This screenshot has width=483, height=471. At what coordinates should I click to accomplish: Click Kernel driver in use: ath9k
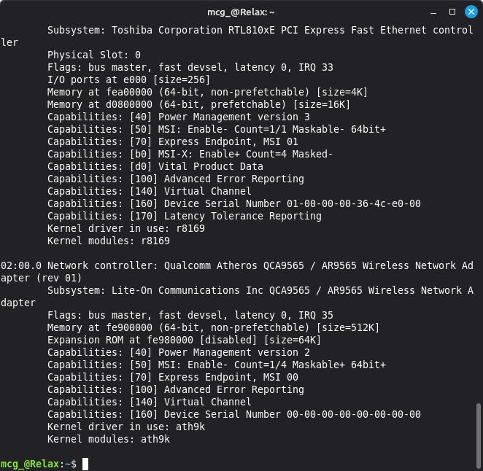click(x=126, y=427)
